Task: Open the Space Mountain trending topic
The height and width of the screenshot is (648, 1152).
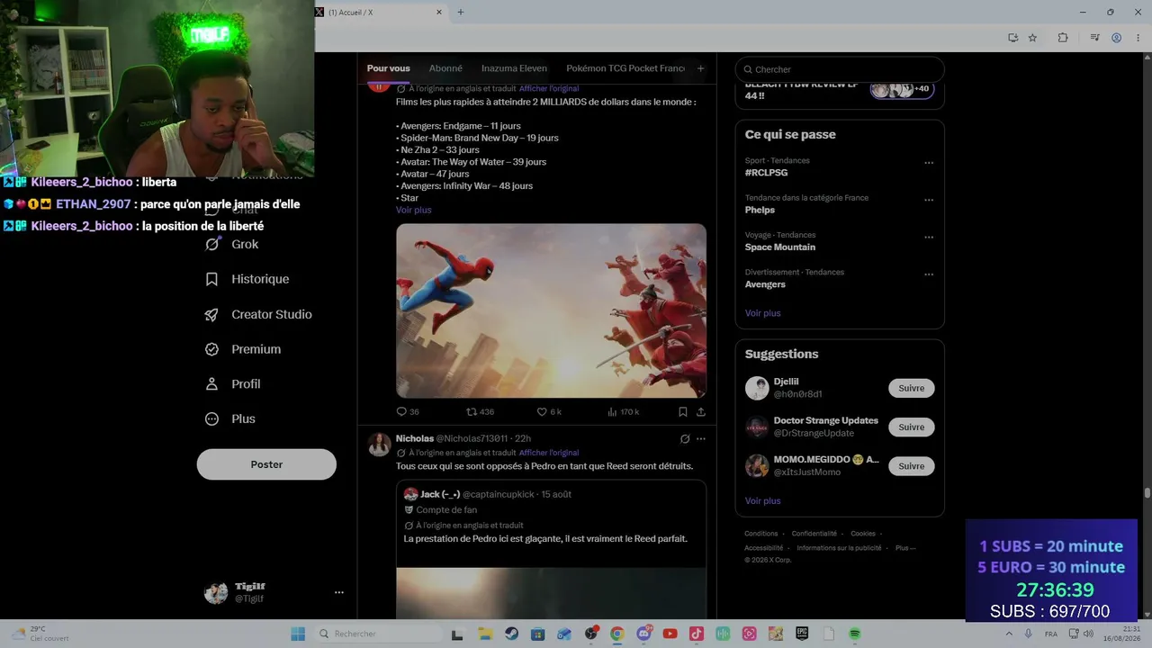Action: pos(780,247)
